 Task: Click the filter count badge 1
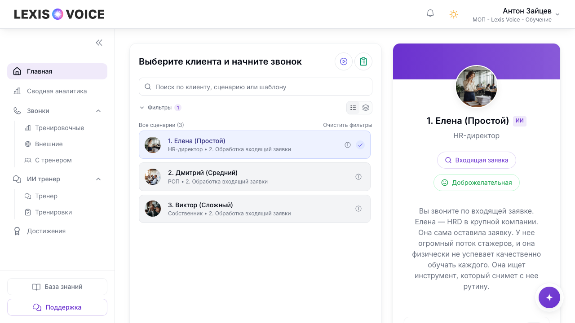coord(178,108)
